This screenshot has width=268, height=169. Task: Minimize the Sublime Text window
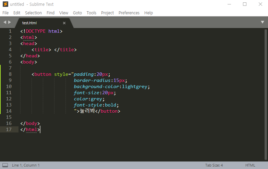coord(229,4)
